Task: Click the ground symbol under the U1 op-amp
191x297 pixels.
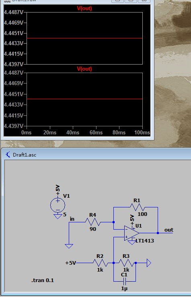Action: (x=131, y=243)
